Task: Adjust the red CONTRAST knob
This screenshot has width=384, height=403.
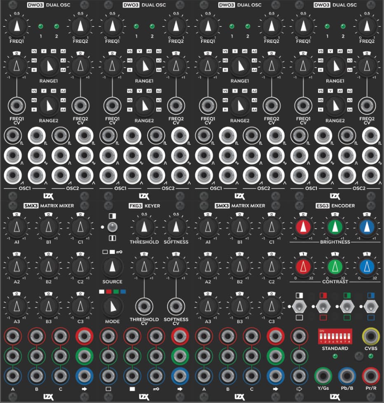Action: pos(303,267)
